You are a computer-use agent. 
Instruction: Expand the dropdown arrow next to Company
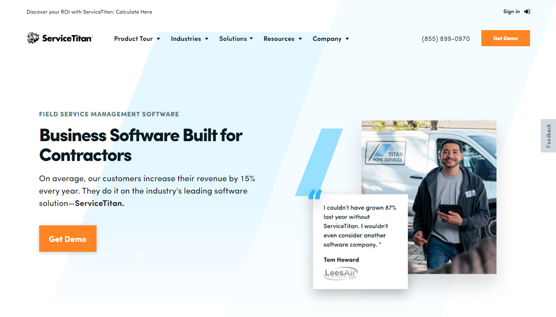click(x=347, y=39)
